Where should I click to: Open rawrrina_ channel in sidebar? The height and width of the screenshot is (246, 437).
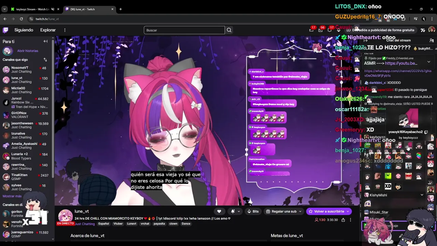(x=27, y=166)
